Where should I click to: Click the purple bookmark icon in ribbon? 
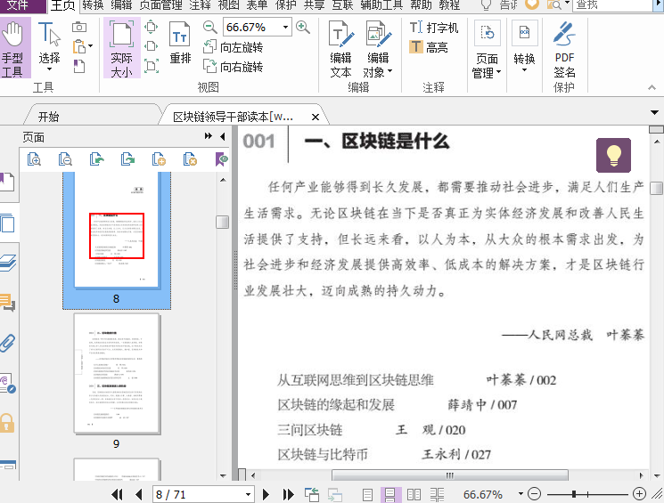click(79, 66)
